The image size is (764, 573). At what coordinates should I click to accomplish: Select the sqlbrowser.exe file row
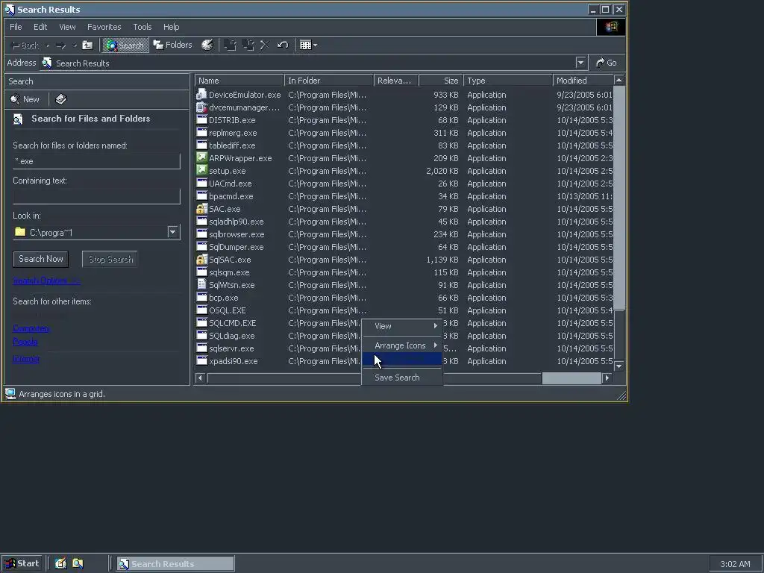(404, 234)
